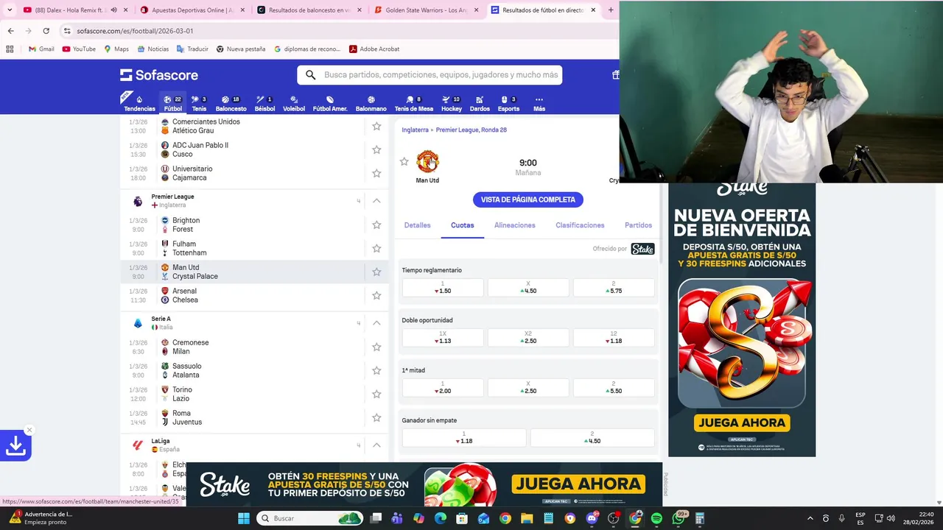
Task: Select the Dardos sport icon
Action: point(480,103)
